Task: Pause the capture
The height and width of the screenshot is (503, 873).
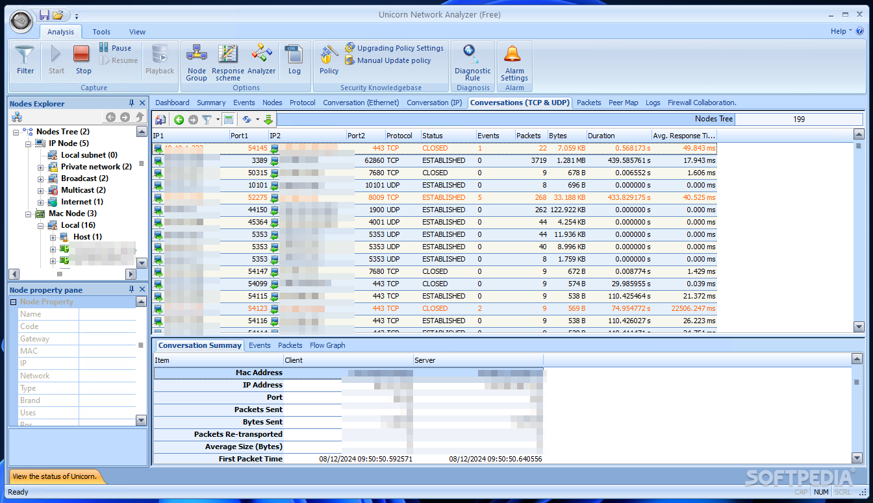Action: 115,48
